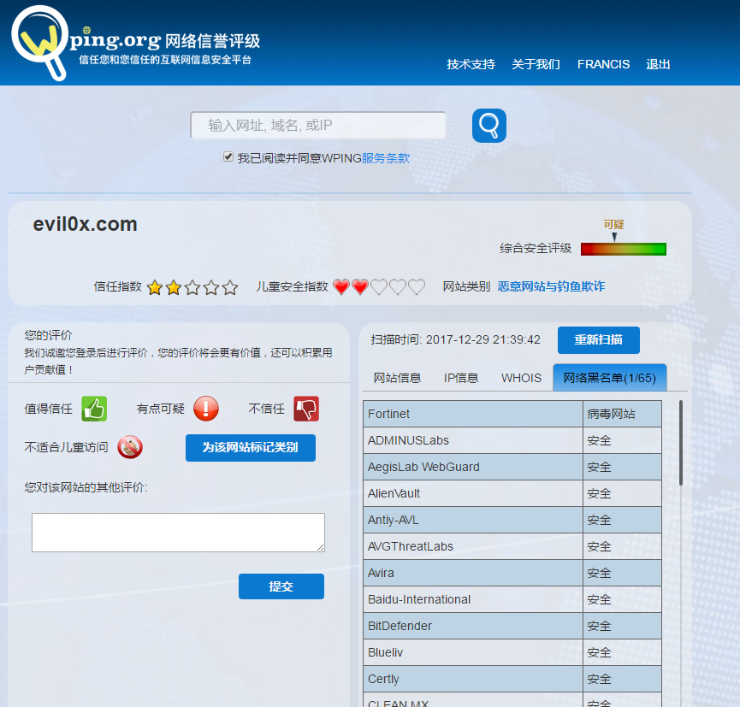The image size is (740, 707).
Task: Click the blue search magnifier button
Action: (x=489, y=126)
